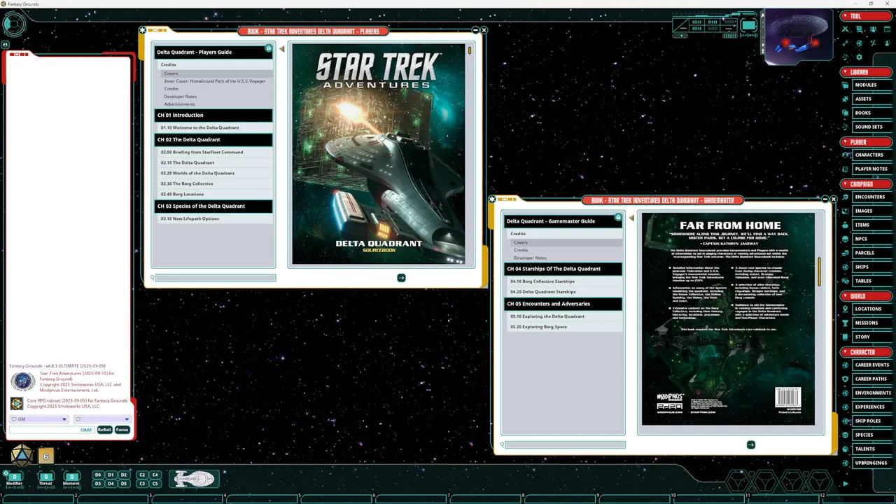
Task: Click the Items pouch icon
Action: pyautogui.click(x=846, y=225)
